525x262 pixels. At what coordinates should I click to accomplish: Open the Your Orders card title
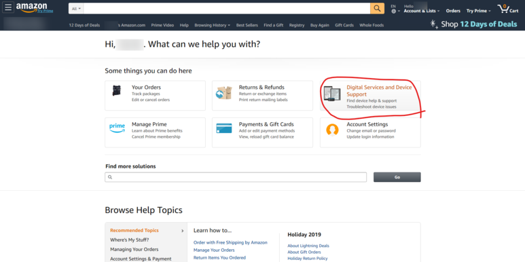pos(146,88)
